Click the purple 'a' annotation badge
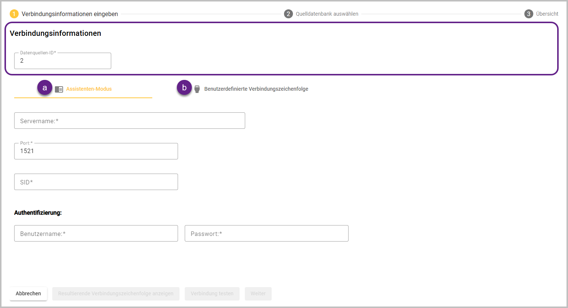Image resolution: width=568 pixels, height=308 pixels. pyautogui.click(x=45, y=88)
